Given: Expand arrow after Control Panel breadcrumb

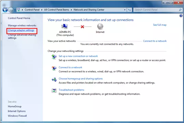Looking at the screenshot, I should [42, 10].
